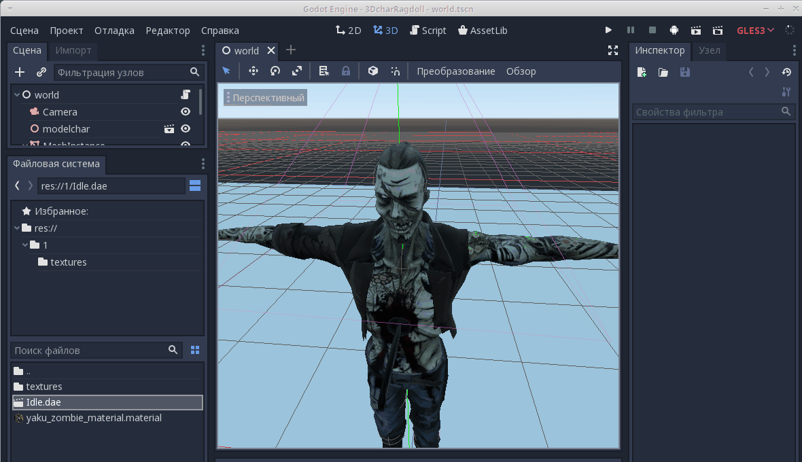
Task: Click the history icon in the Inspector toolbar
Action: point(786,72)
